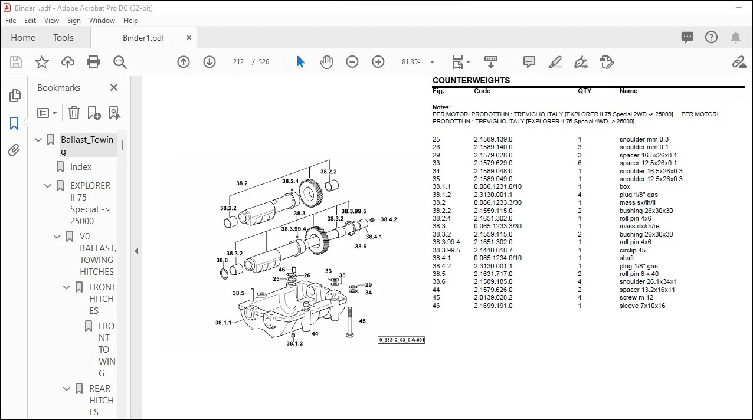Switch to the Home tab

[23, 37]
